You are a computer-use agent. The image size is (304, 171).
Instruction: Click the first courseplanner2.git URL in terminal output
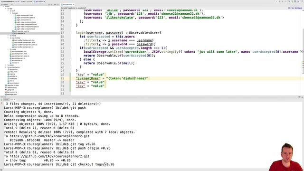[x=49, y=136]
